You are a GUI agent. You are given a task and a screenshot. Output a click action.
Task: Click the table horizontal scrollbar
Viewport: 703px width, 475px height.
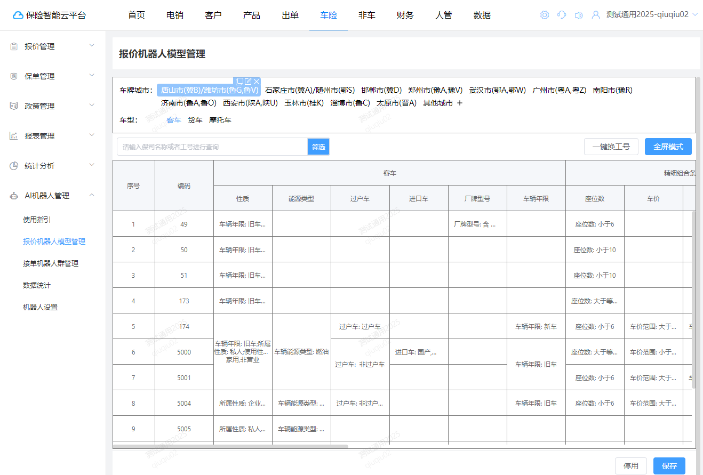230,446
